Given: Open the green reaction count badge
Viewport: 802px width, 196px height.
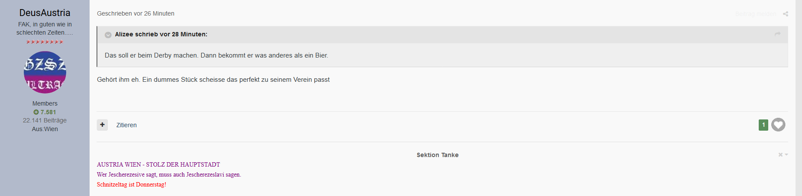Looking at the screenshot, I should pyautogui.click(x=763, y=125).
